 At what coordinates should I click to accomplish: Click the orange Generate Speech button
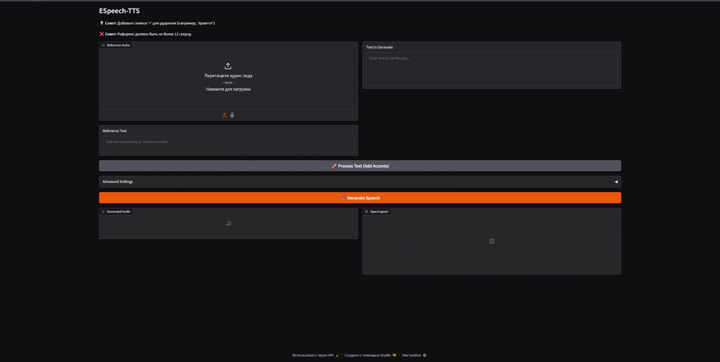click(x=360, y=198)
